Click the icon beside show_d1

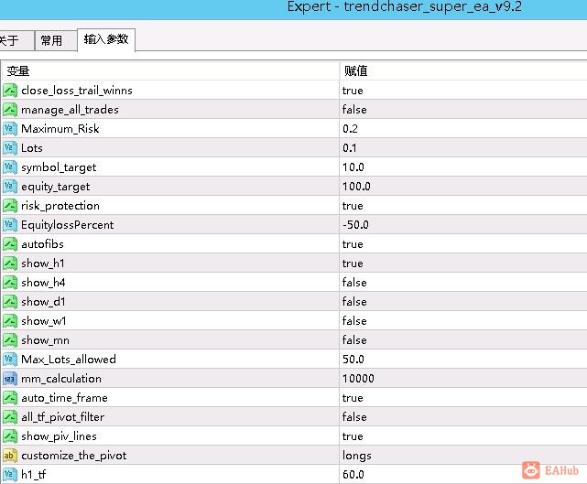[10, 302]
